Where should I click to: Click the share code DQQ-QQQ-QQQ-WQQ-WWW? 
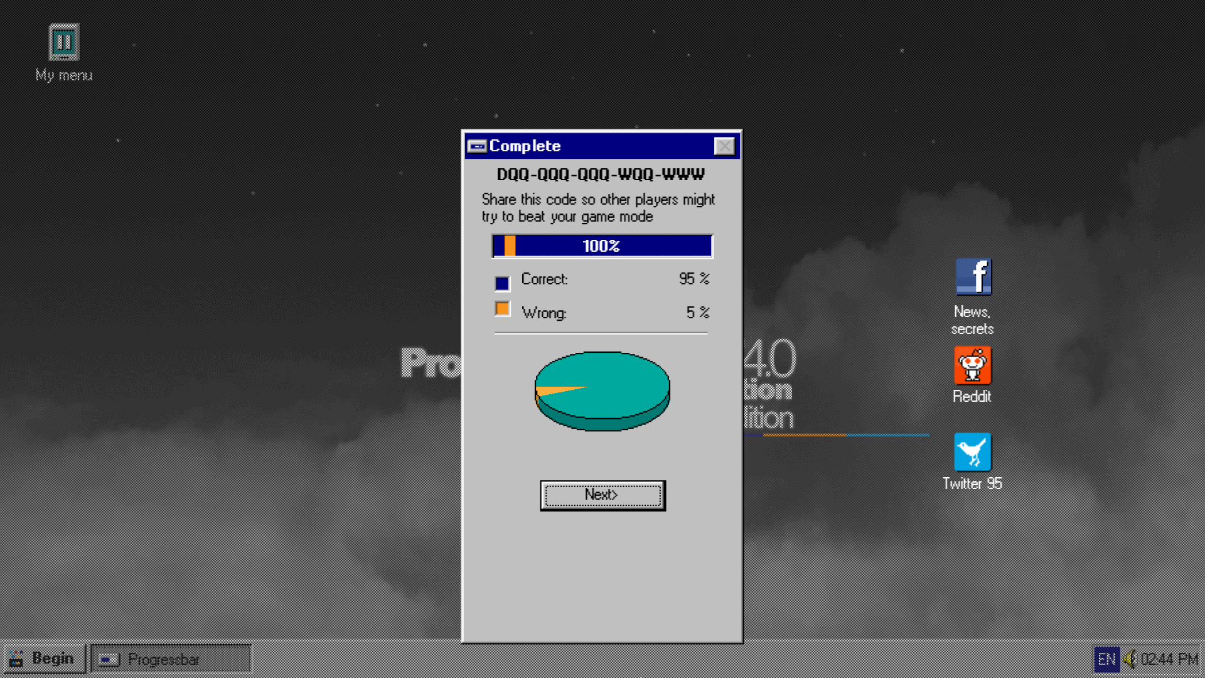click(601, 175)
